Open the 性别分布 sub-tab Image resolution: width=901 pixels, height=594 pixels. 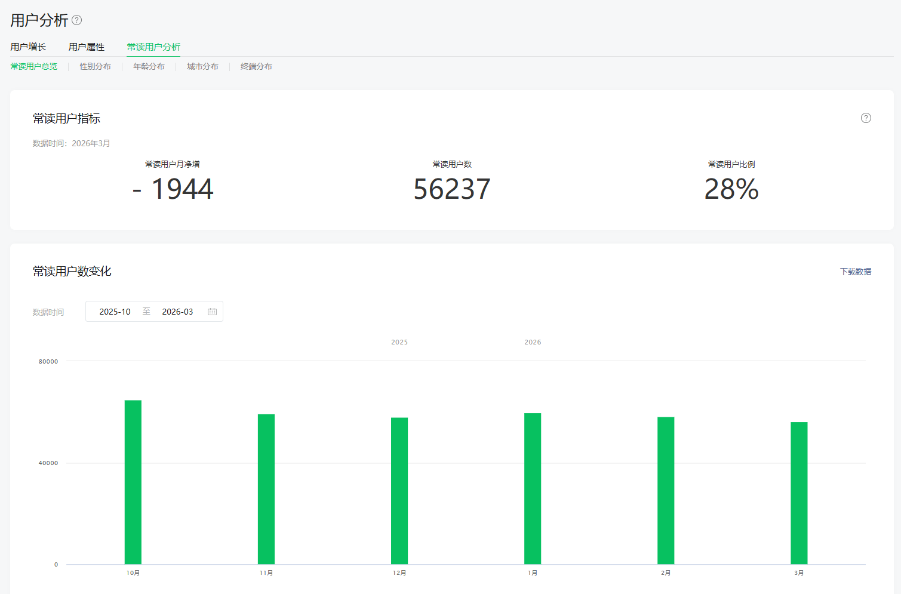pyautogui.click(x=96, y=66)
